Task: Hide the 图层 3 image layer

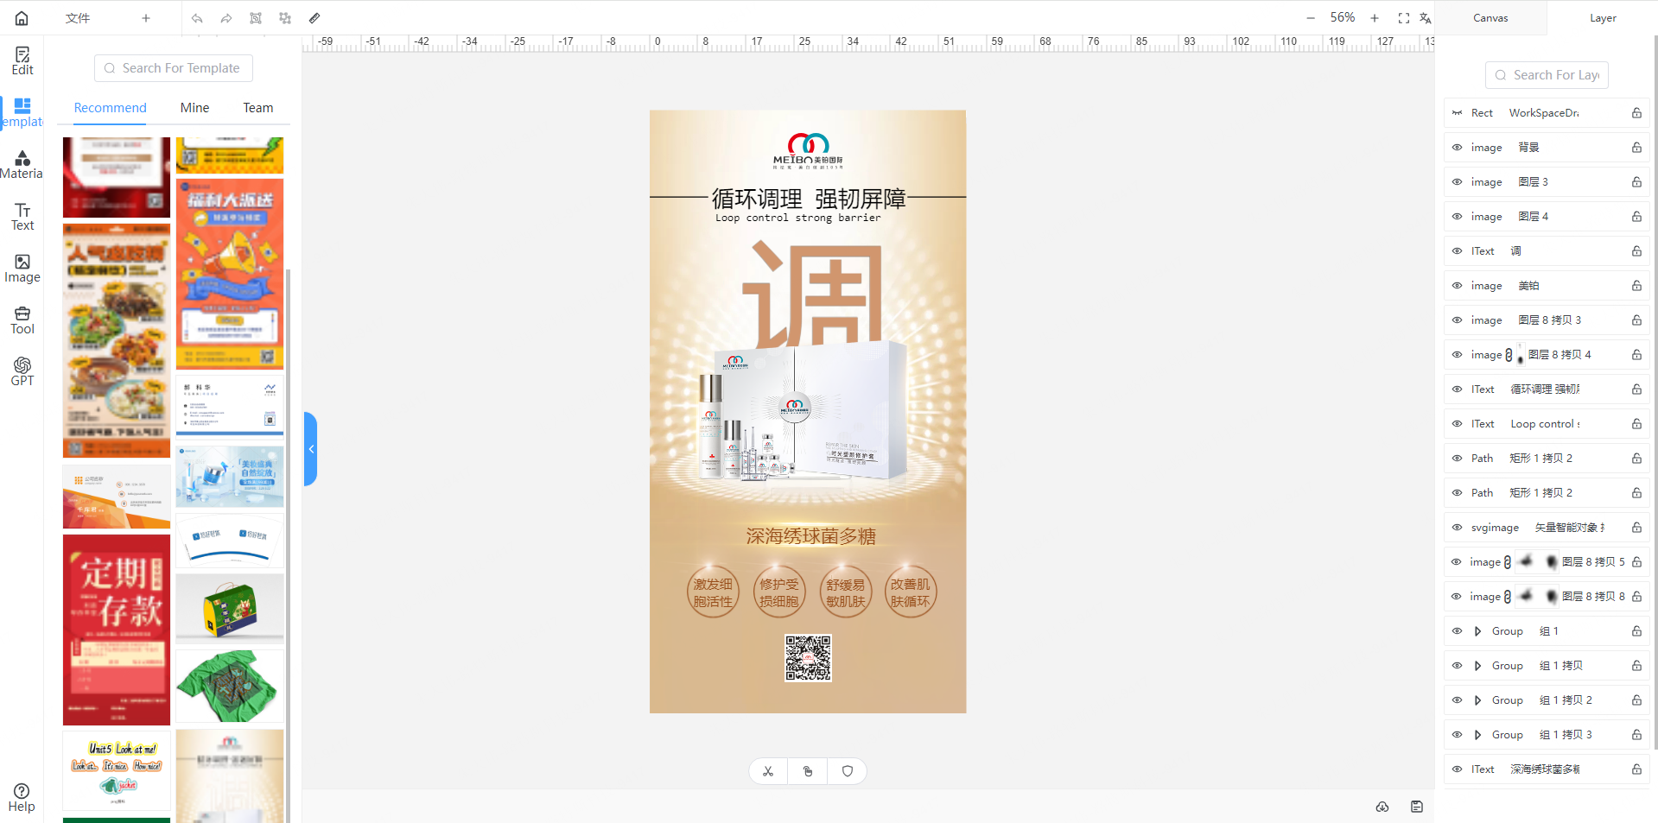Action: (x=1458, y=182)
